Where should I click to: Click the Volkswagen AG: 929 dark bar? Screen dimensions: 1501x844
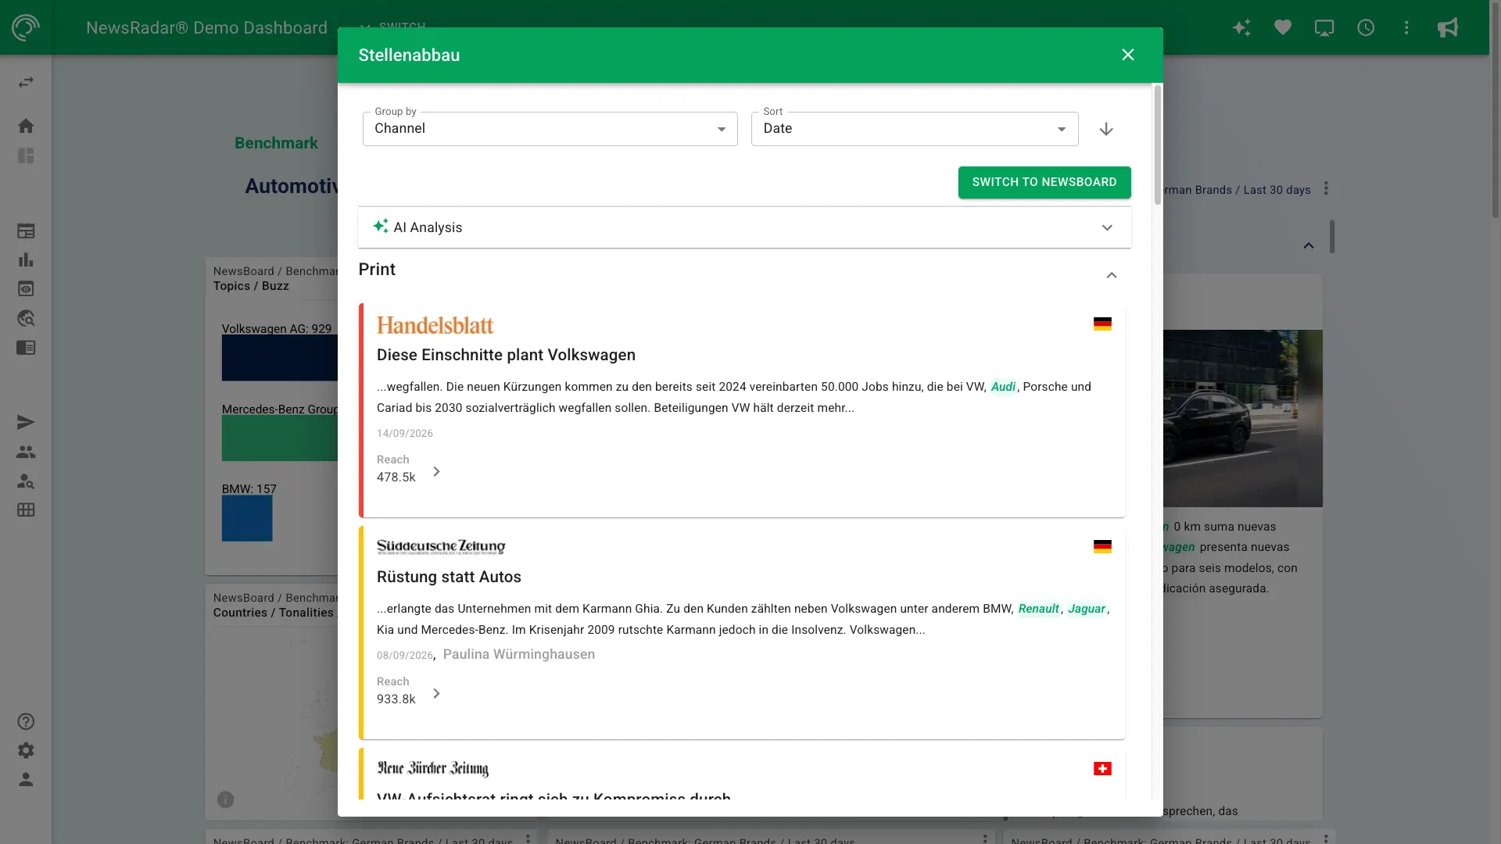(280, 358)
